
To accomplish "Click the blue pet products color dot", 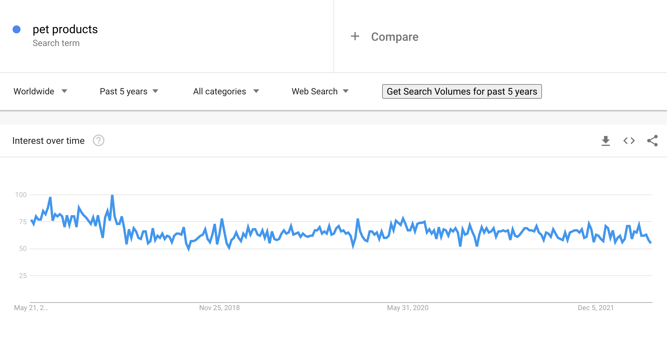I will (x=17, y=29).
